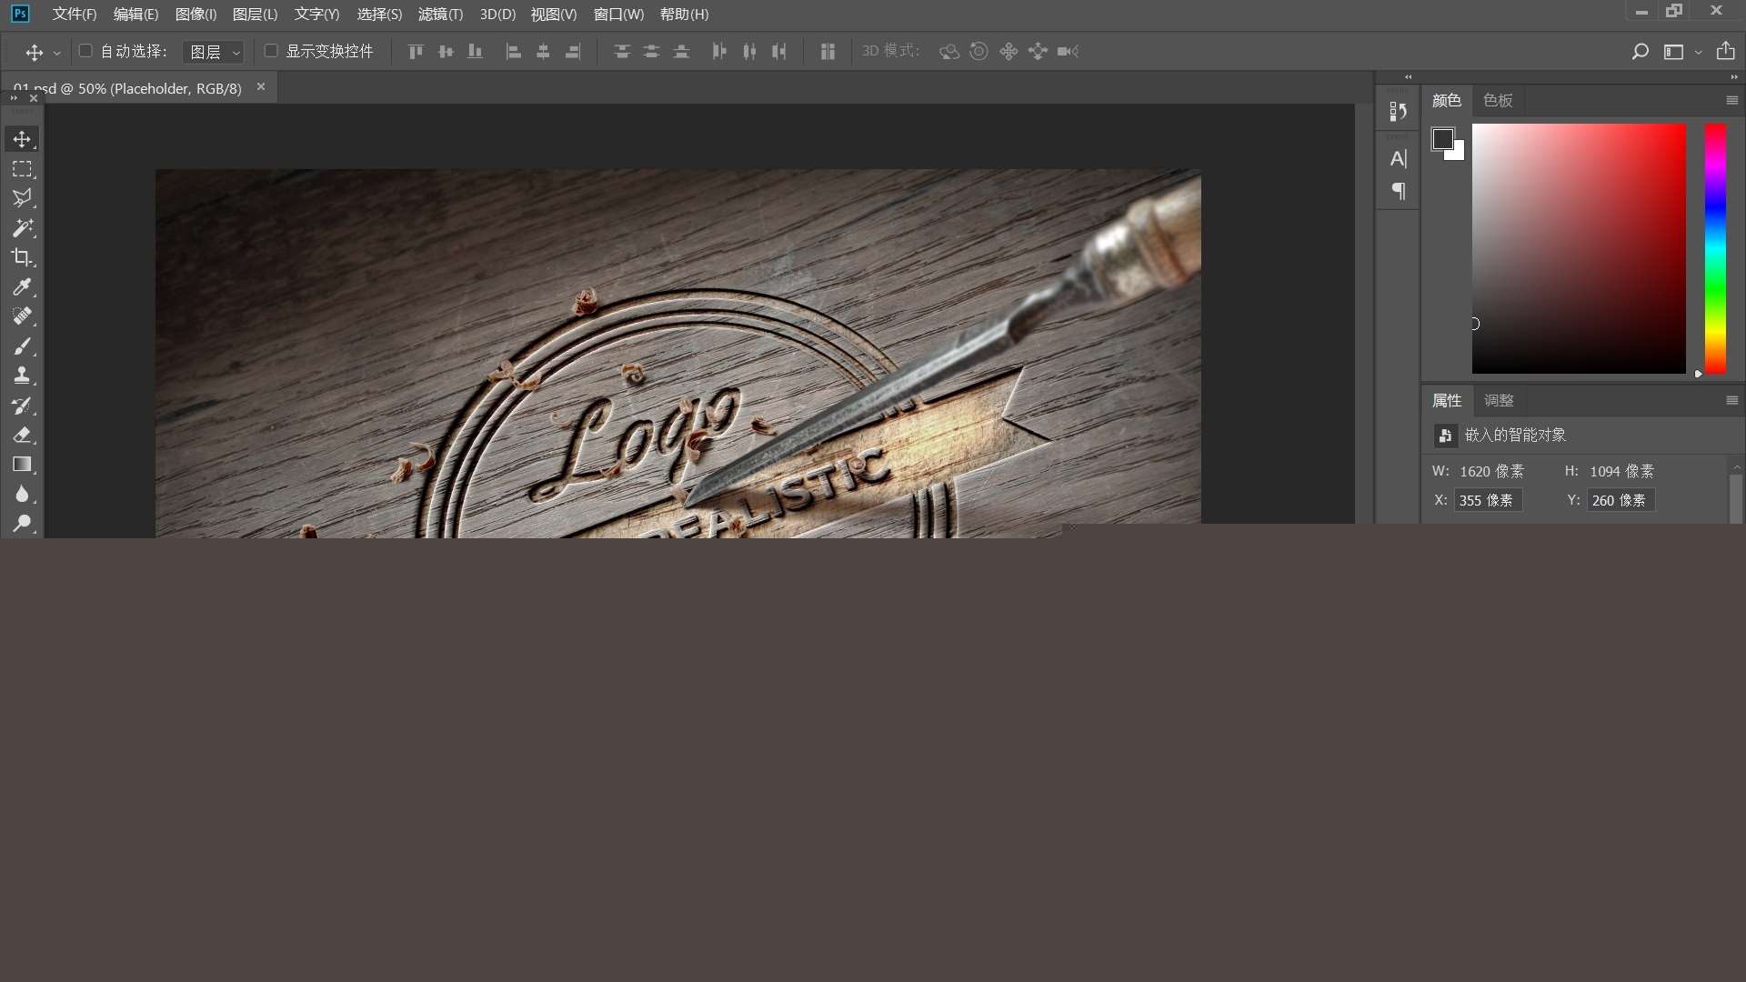Click auto-align layers icon
The width and height of the screenshot is (1746, 982).
(828, 52)
